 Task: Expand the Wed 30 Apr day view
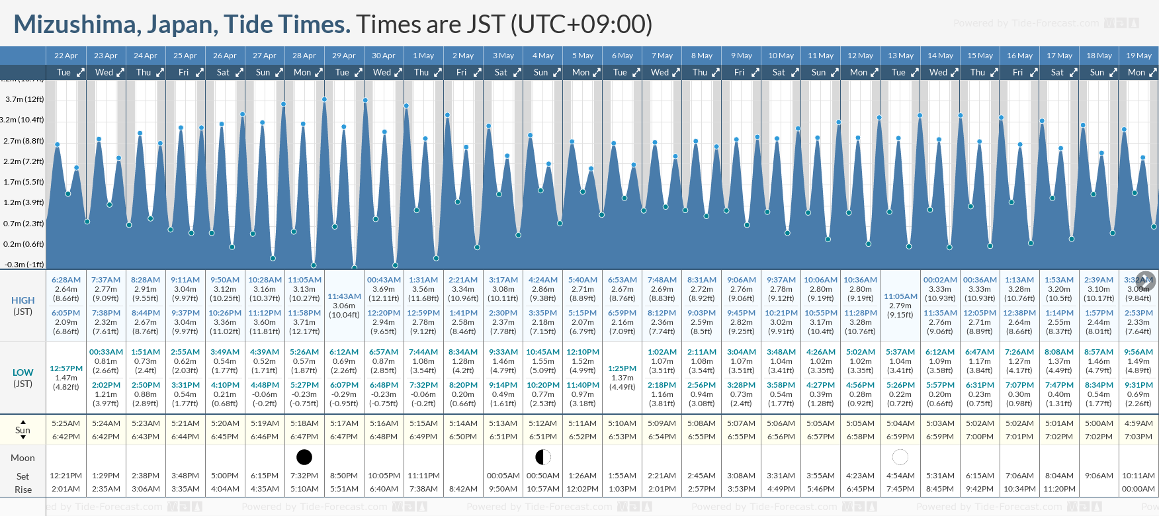coord(398,72)
